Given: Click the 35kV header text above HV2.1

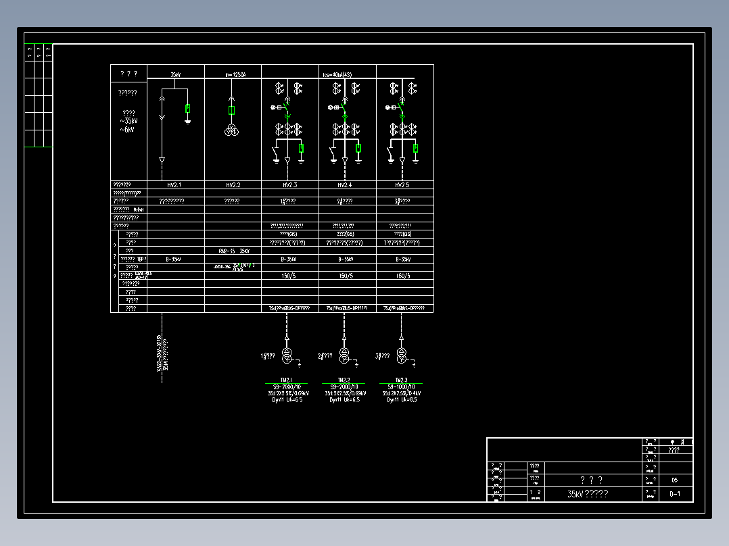Looking at the screenshot, I should click(176, 75).
